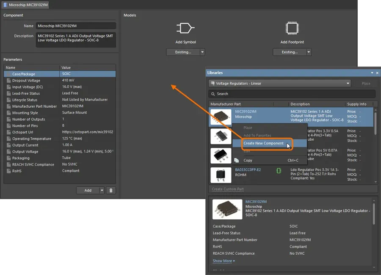Click the Parameters Value column header
381x275 pixels.
tap(88, 68)
